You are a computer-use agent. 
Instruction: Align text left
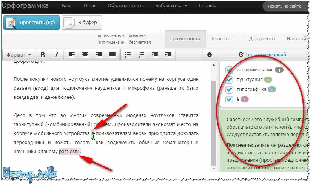point(72,55)
